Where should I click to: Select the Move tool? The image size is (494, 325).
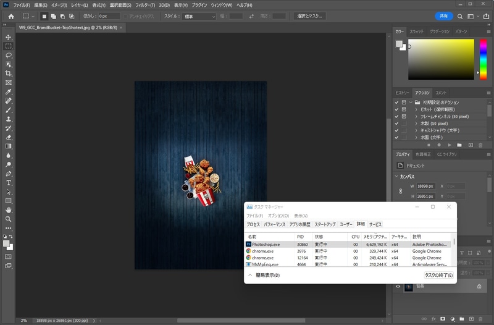9,37
